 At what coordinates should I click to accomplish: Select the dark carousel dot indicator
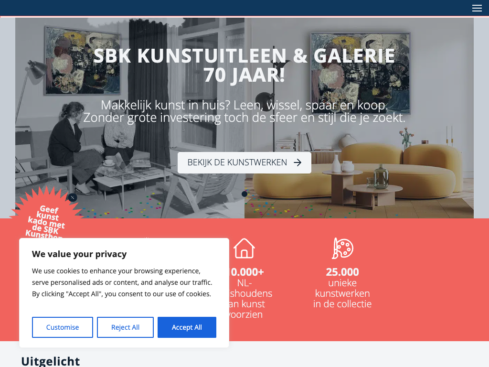(x=244, y=194)
